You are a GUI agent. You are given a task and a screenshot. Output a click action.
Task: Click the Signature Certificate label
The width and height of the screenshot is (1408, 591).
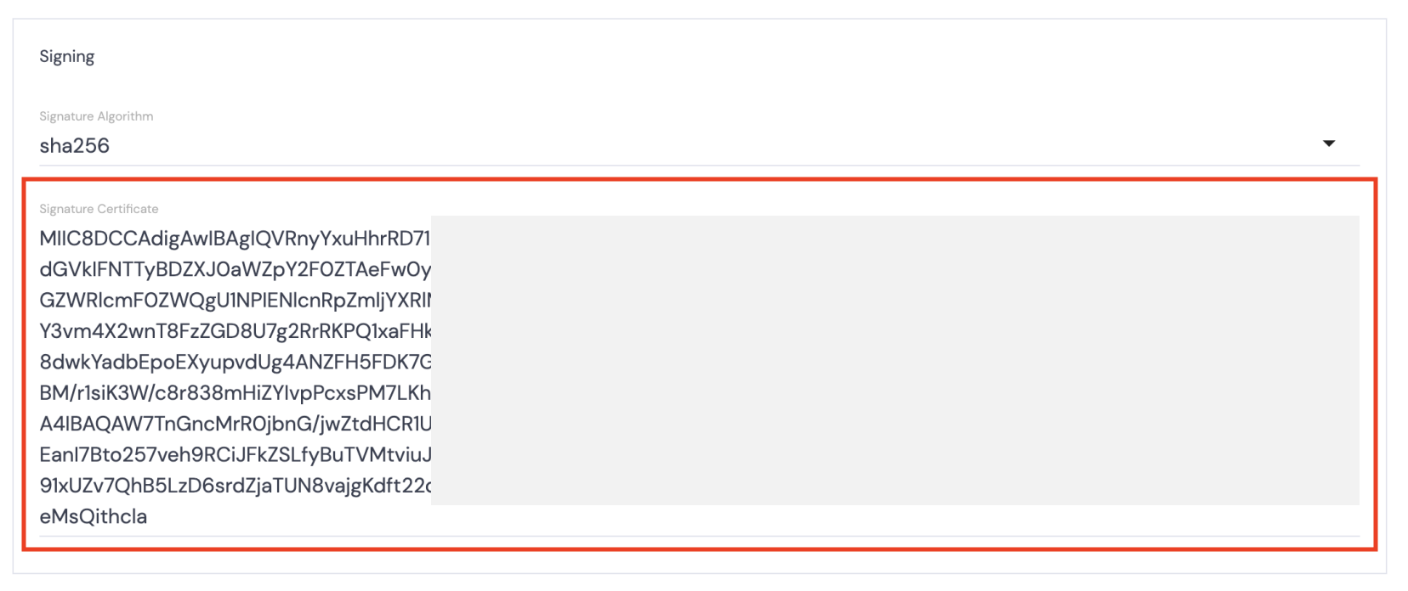coord(99,208)
